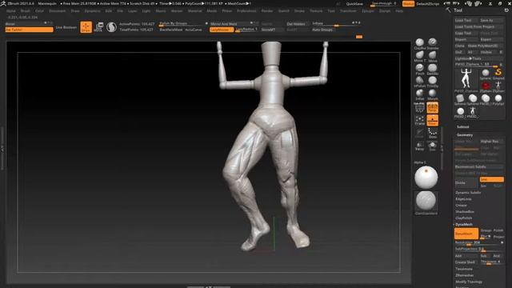
Task: Open the Brush menu
Action: click(x=25, y=10)
